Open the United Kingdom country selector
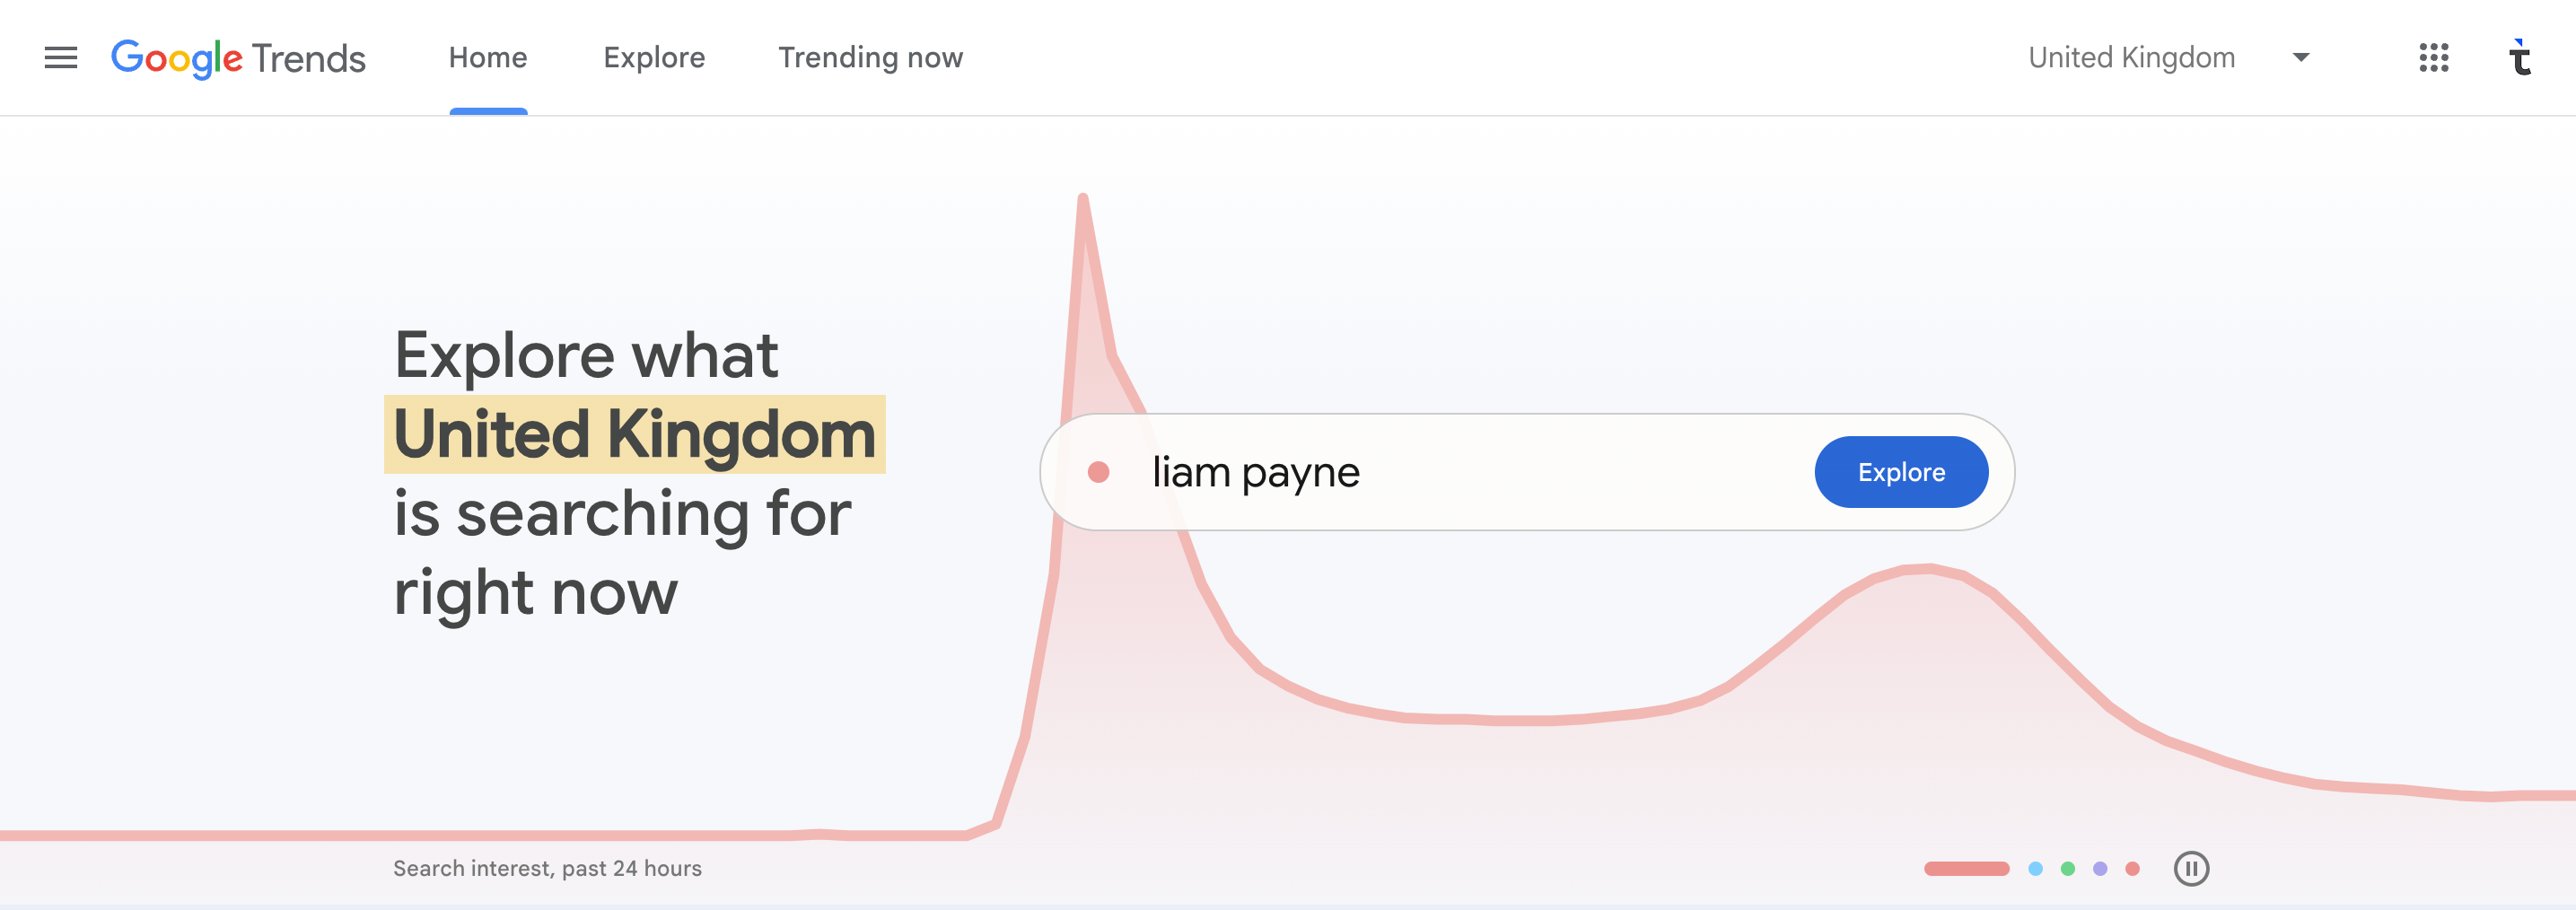 click(x=2131, y=58)
